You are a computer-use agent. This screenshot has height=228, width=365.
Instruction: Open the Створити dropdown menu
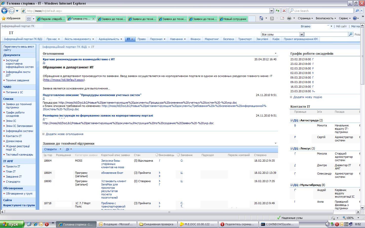click(52, 149)
